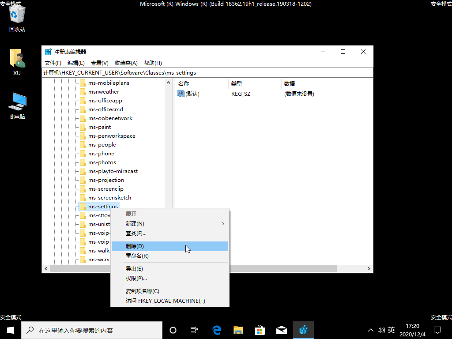Click the taskbar search input box
This screenshot has height=339, width=452.
coord(92,330)
